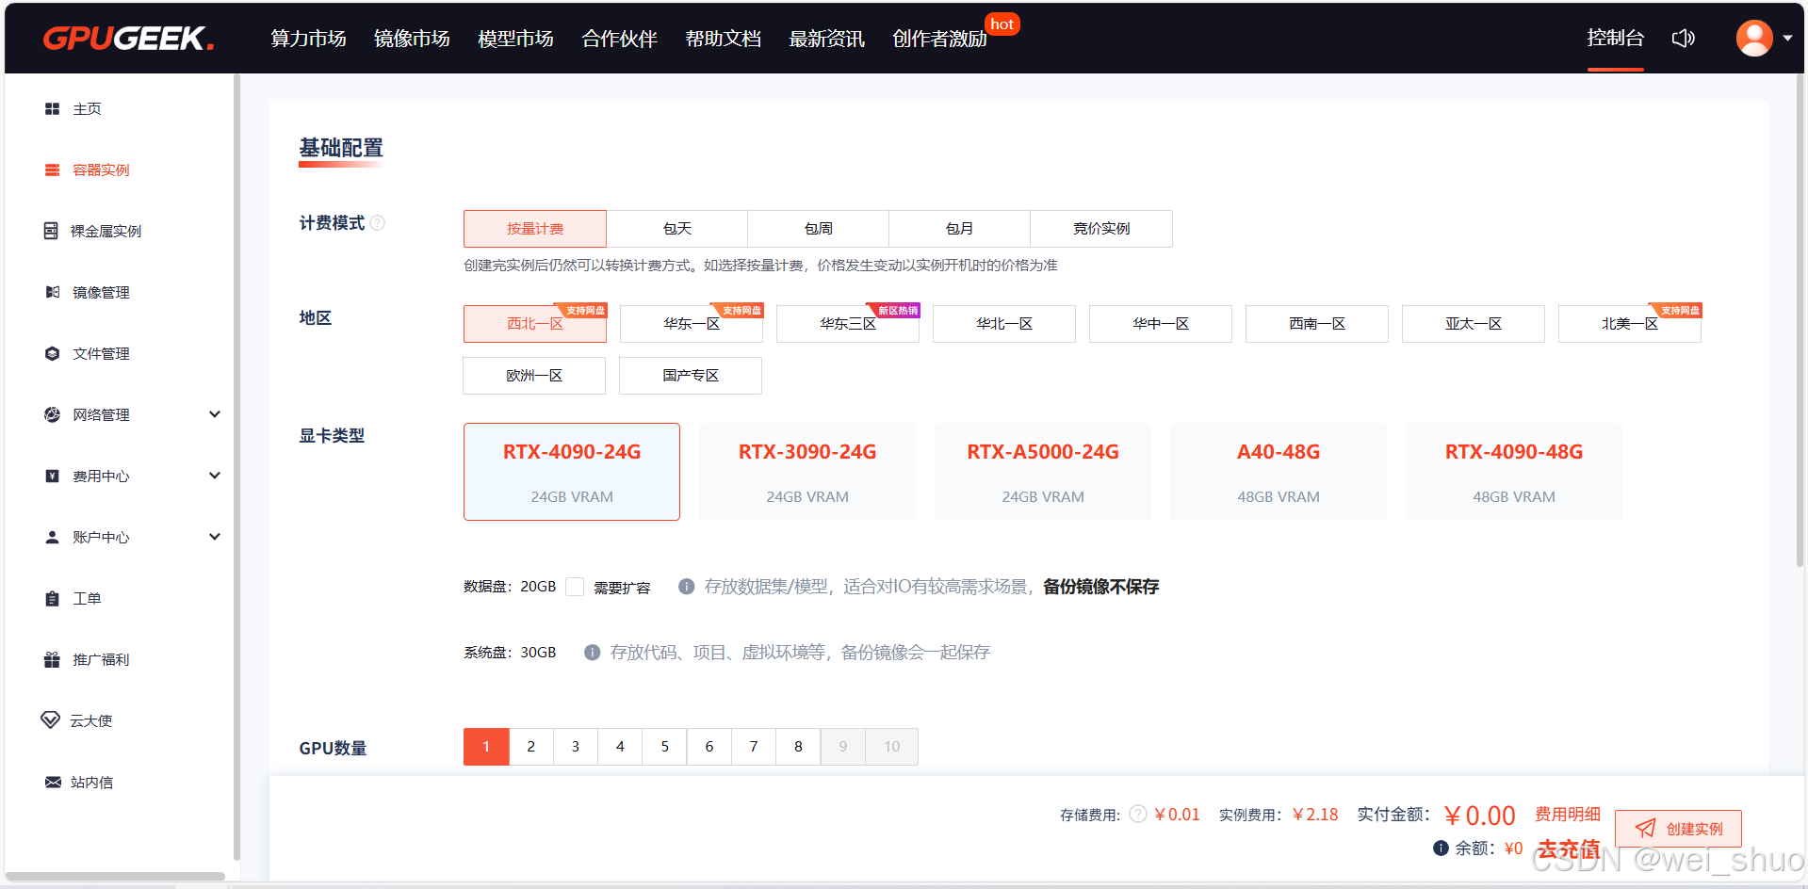Expand the 网络管理 submenu arrow
This screenshot has height=889, width=1808.
coord(215,414)
